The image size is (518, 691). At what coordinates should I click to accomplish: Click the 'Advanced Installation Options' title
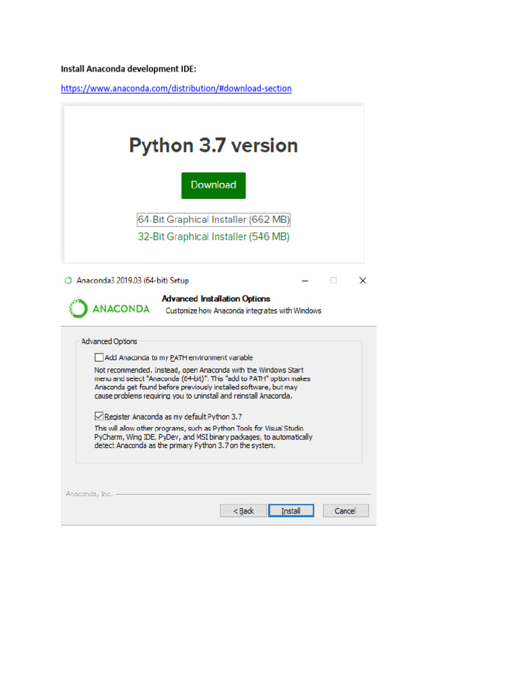pyautogui.click(x=216, y=299)
